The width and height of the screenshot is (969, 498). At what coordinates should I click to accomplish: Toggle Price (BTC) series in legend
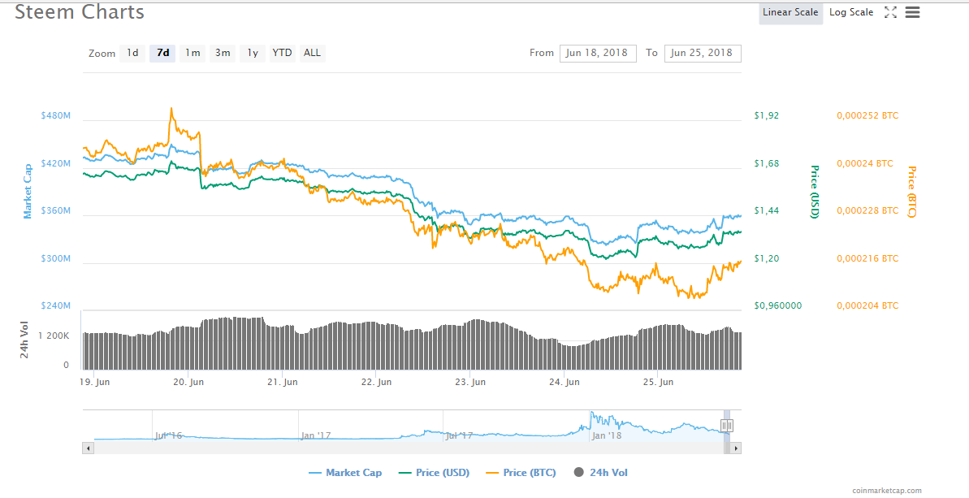point(521,473)
